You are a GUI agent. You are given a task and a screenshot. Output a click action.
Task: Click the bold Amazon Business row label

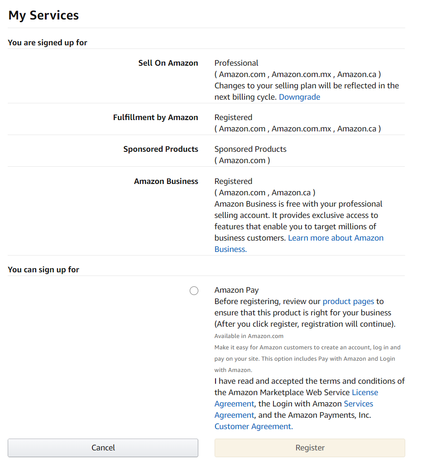coord(166,181)
